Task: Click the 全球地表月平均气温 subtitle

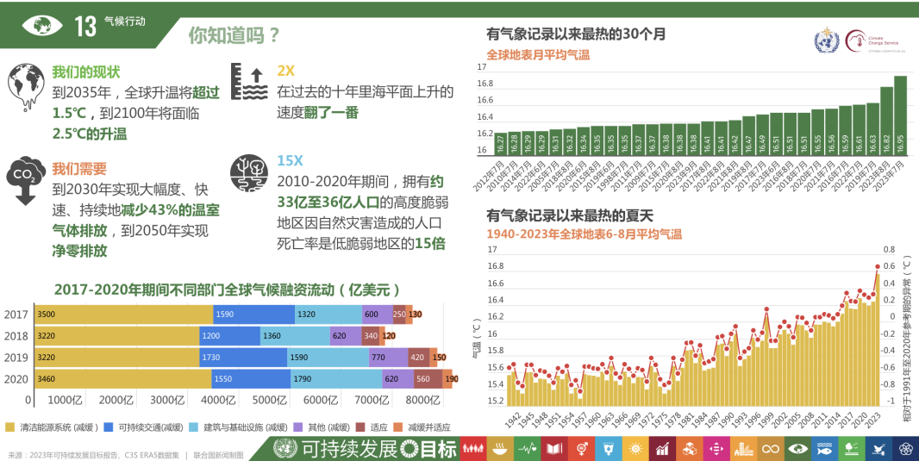Action: [538, 54]
